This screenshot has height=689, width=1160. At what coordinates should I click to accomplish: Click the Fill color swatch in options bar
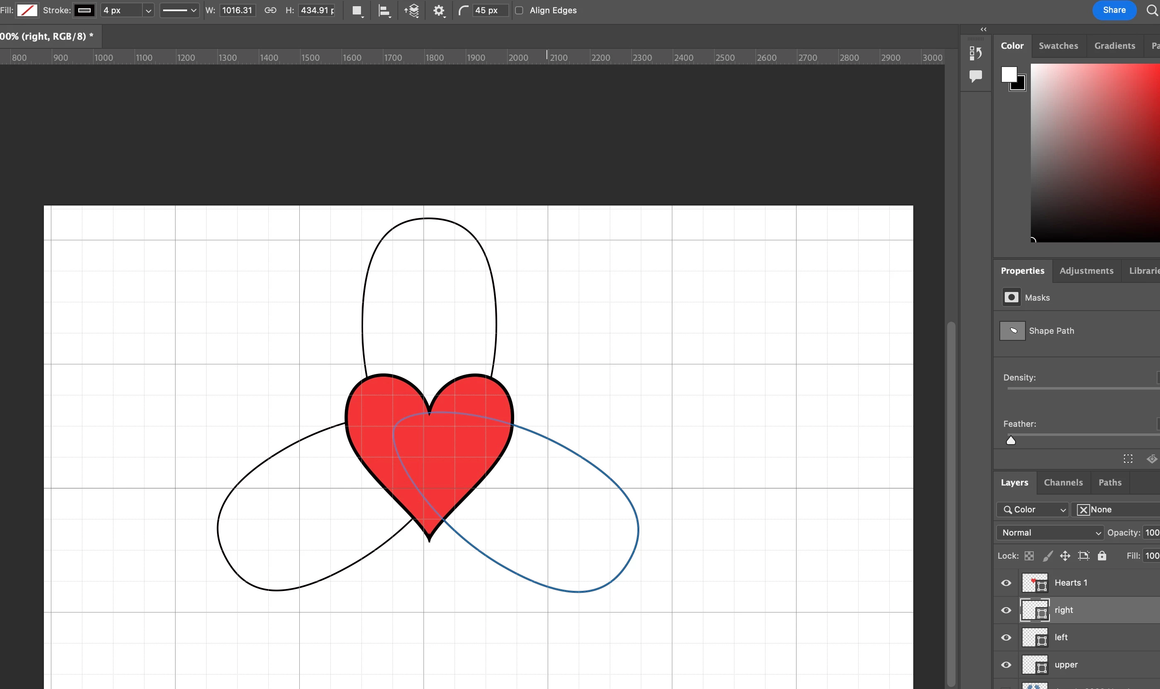tap(27, 10)
